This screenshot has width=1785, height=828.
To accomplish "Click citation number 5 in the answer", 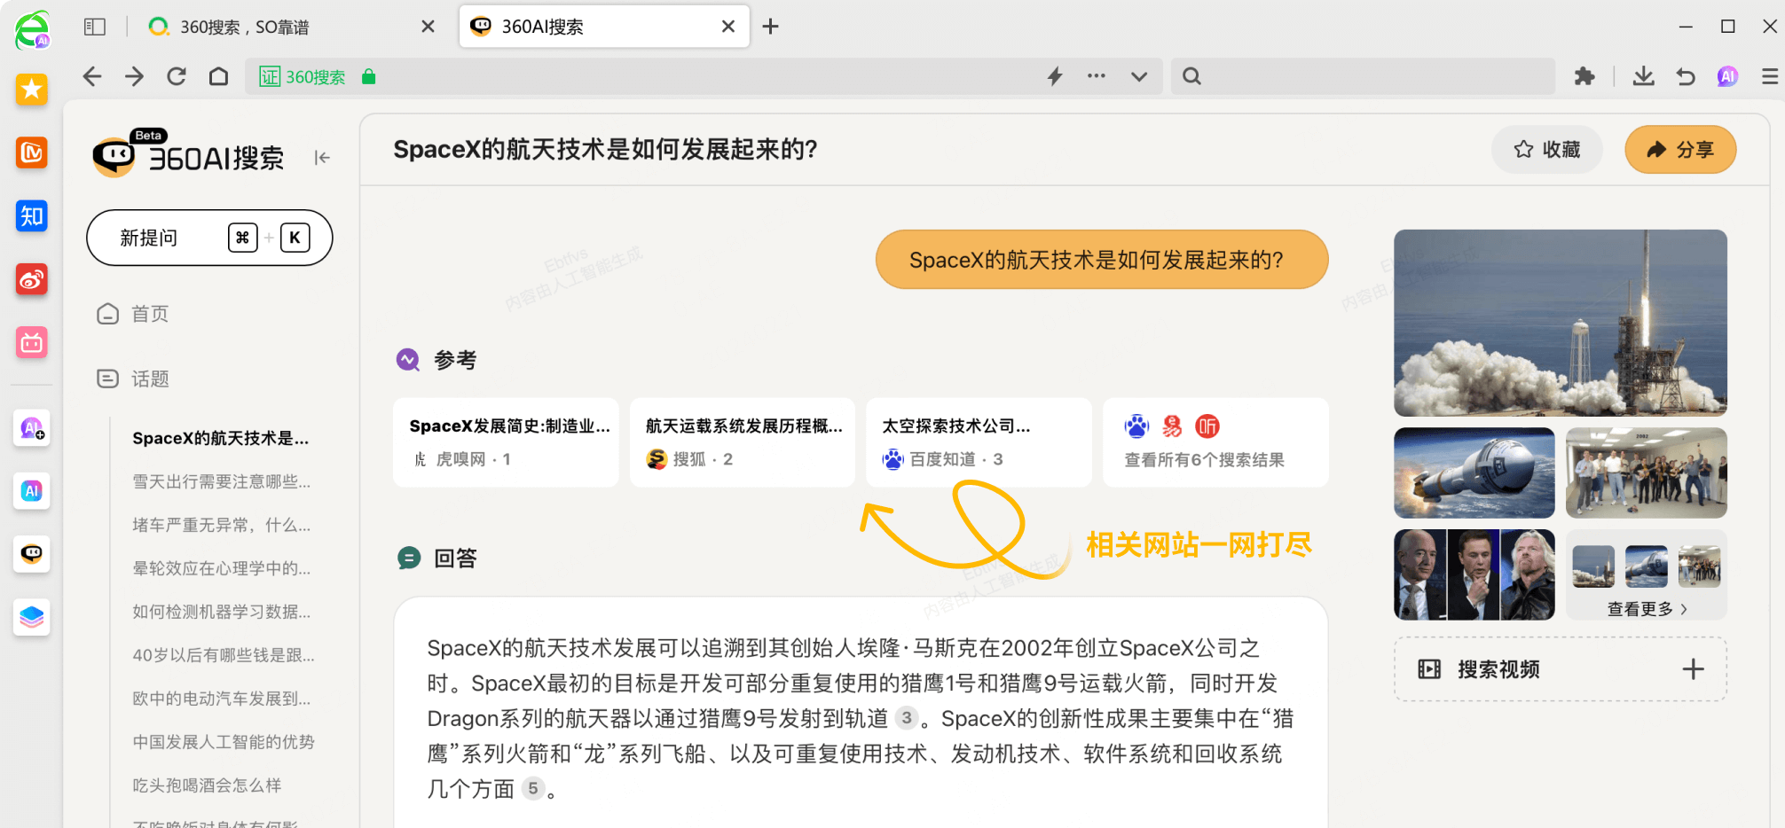I will point(532,788).
